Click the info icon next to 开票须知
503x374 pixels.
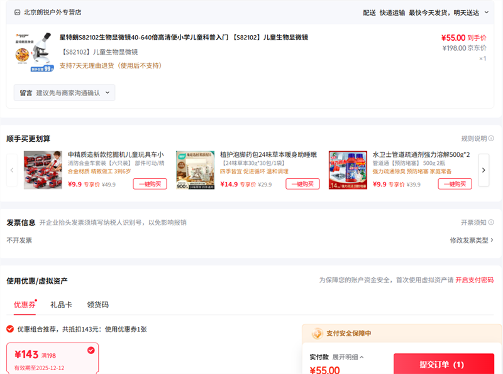pos(491,223)
